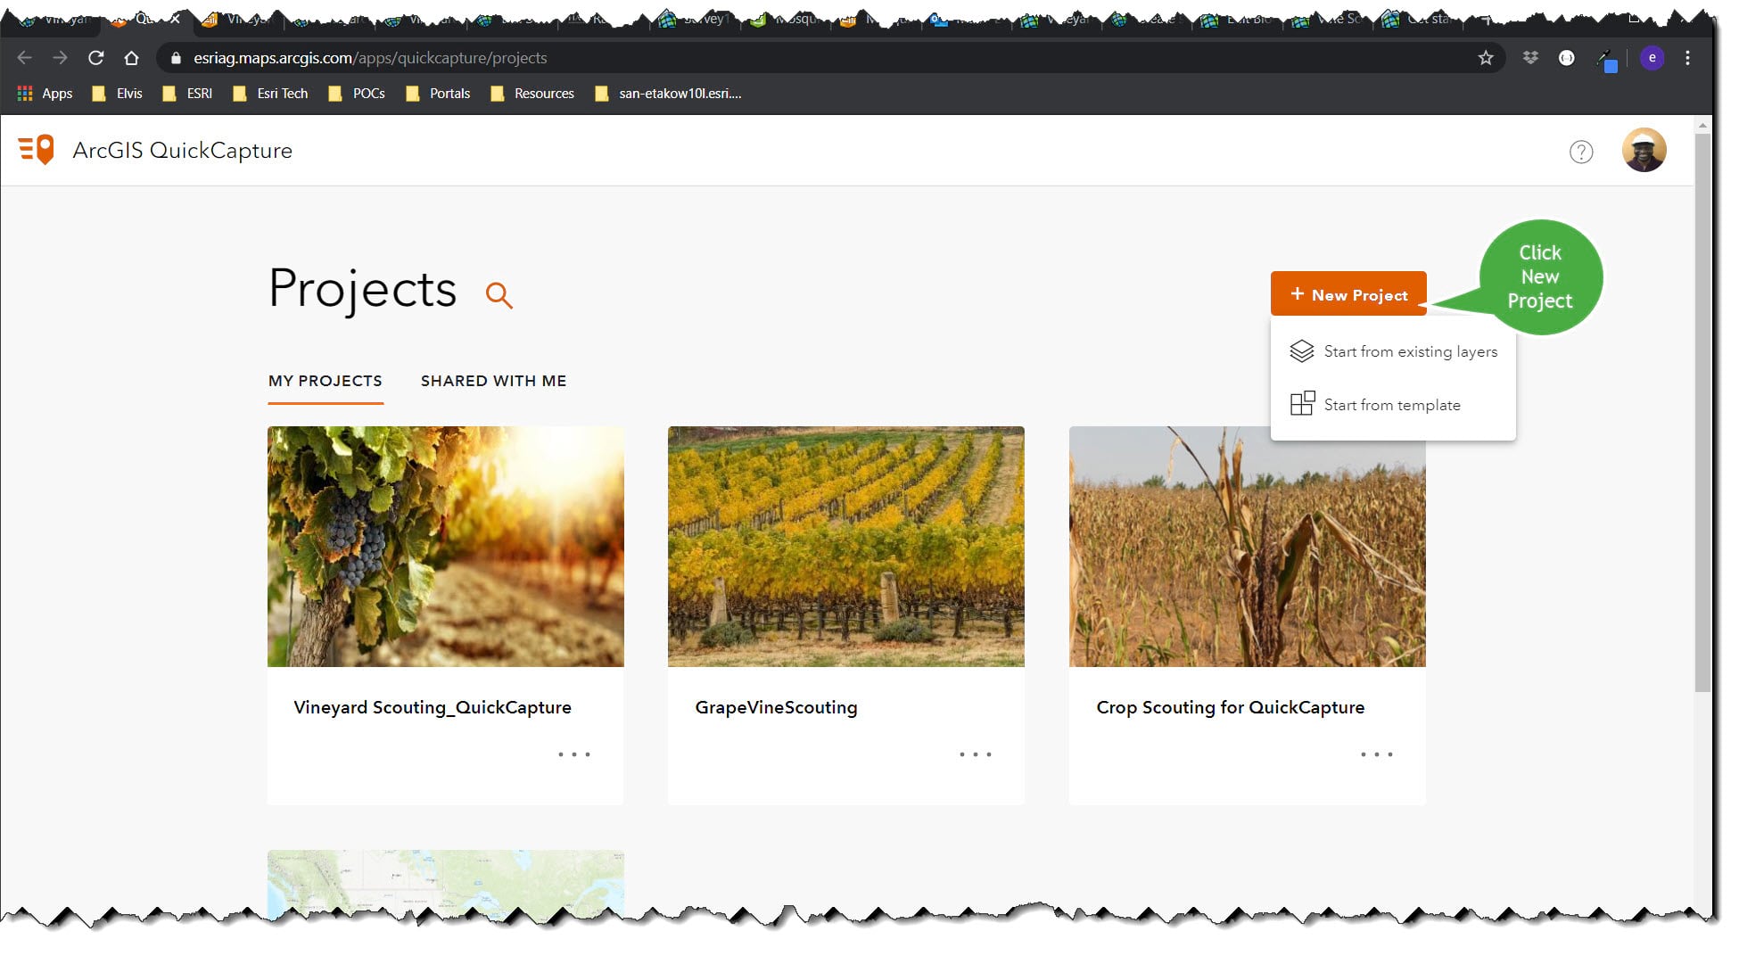
Task: Switch to the MY PROJECTS tab
Action: 326,381
